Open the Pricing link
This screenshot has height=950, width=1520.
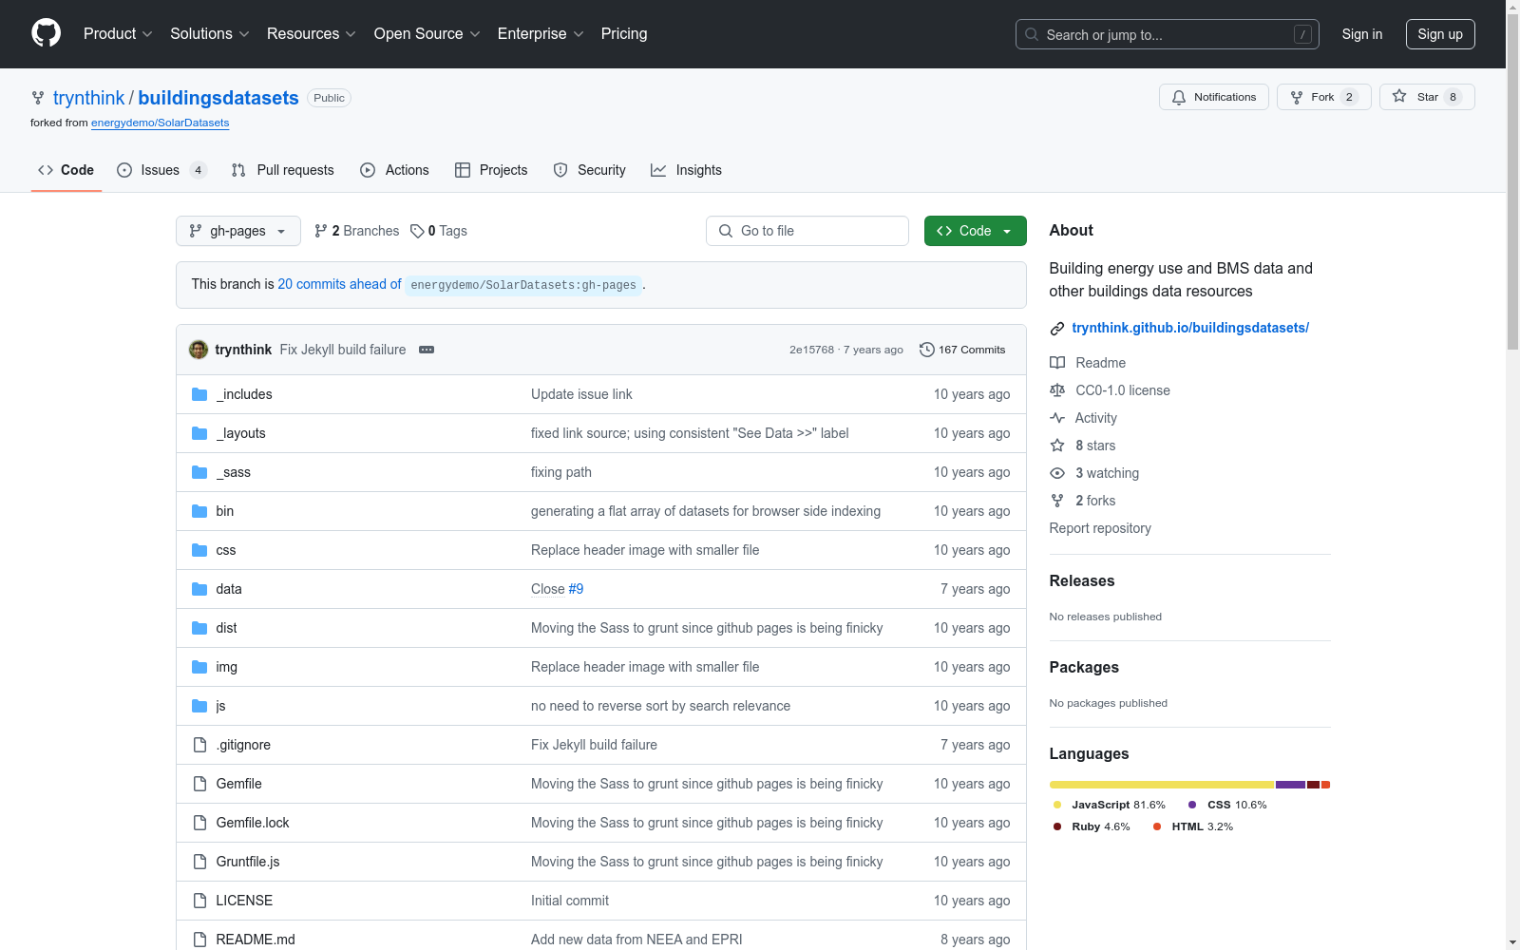[x=624, y=34]
